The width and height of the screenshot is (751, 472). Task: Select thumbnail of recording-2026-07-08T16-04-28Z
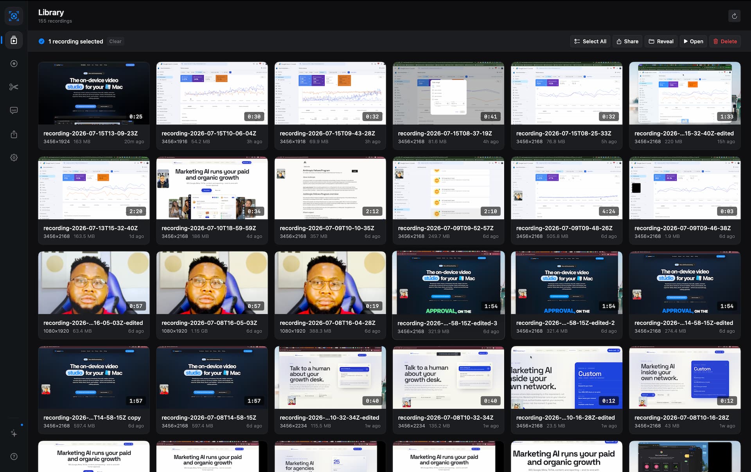point(330,283)
